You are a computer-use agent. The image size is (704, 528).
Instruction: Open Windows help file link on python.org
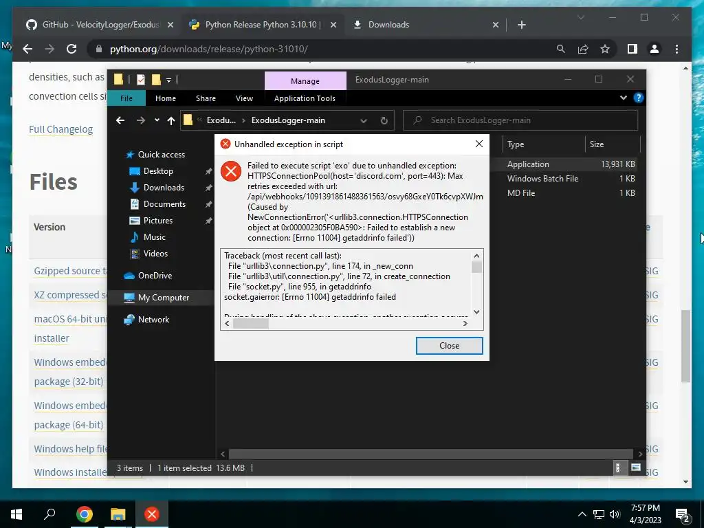pyautogui.click(x=71, y=449)
